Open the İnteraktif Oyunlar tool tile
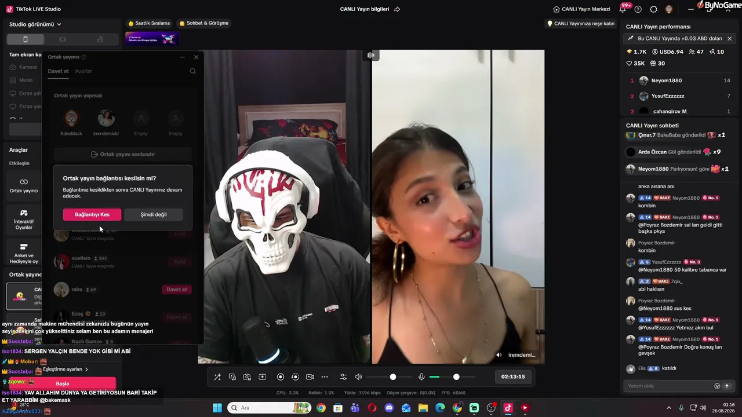The width and height of the screenshot is (742, 417). point(24,219)
